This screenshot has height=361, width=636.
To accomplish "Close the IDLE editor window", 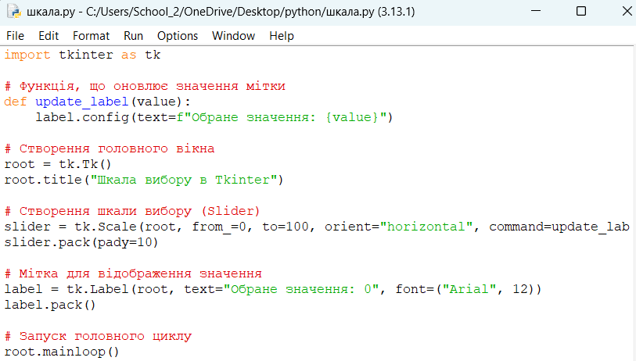I will tap(627, 11).
